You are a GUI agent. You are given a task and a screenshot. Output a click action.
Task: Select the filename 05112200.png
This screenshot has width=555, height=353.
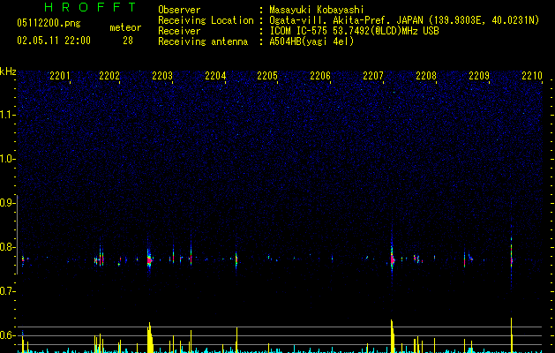[49, 23]
